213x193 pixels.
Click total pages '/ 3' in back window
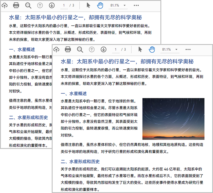[x=72, y=5]
